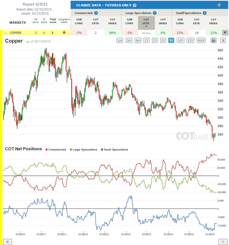
Task: Sort by OI score column
Action: coord(44,21)
